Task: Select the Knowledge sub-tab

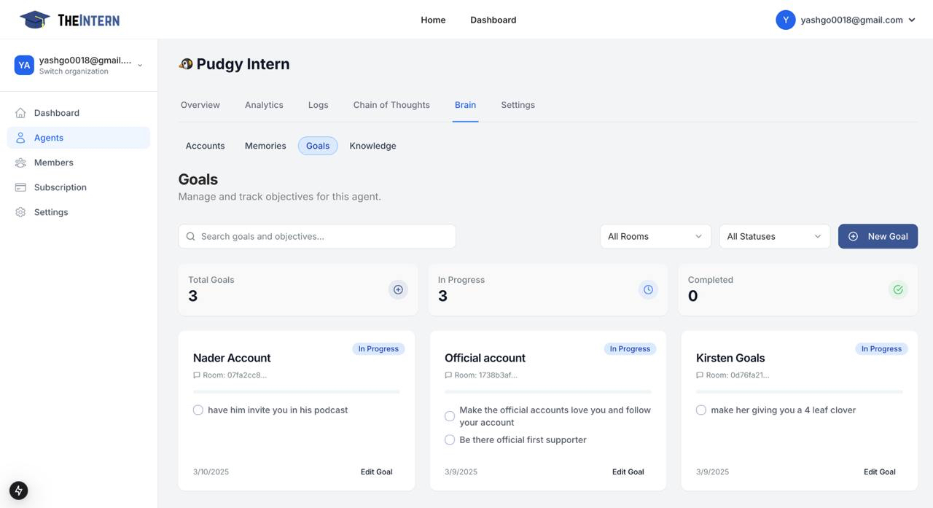Action: pyautogui.click(x=372, y=146)
